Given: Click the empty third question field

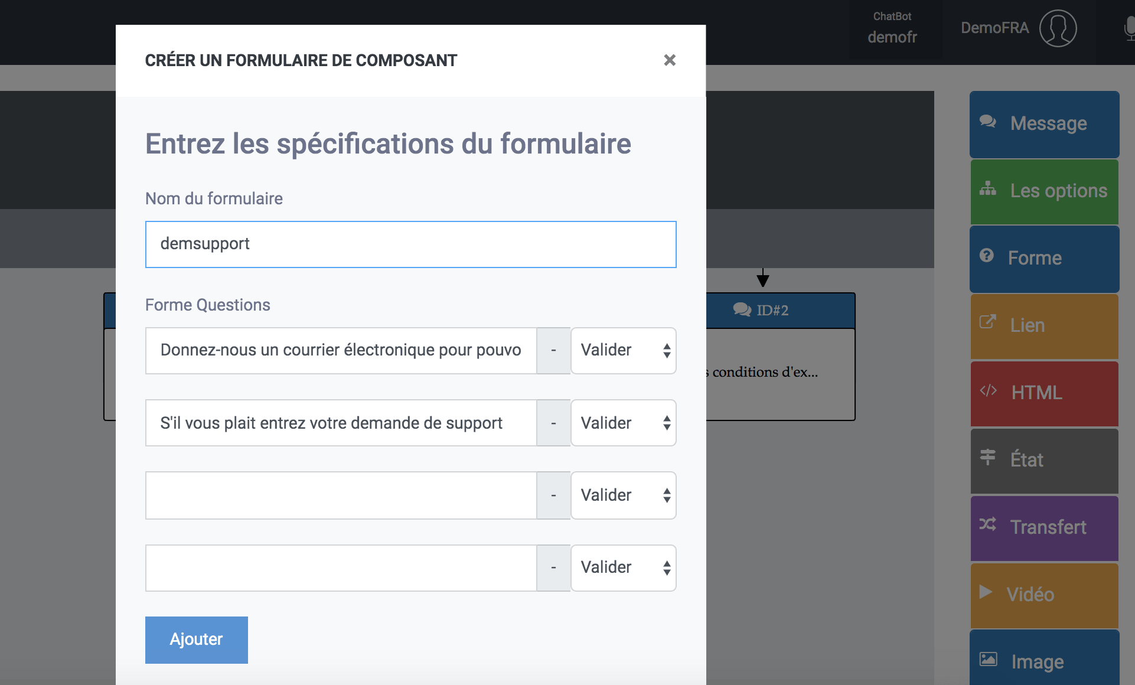Looking at the screenshot, I should pos(341,495).
